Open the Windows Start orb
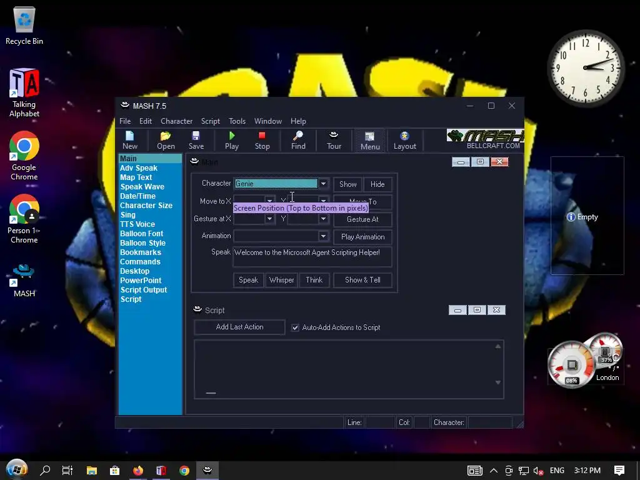Screen dimensions: 640x480 (17, 470)
